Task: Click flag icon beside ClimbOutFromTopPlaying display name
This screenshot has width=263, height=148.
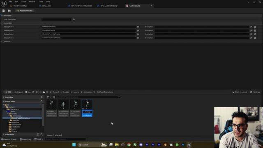Action: [138, 34]
